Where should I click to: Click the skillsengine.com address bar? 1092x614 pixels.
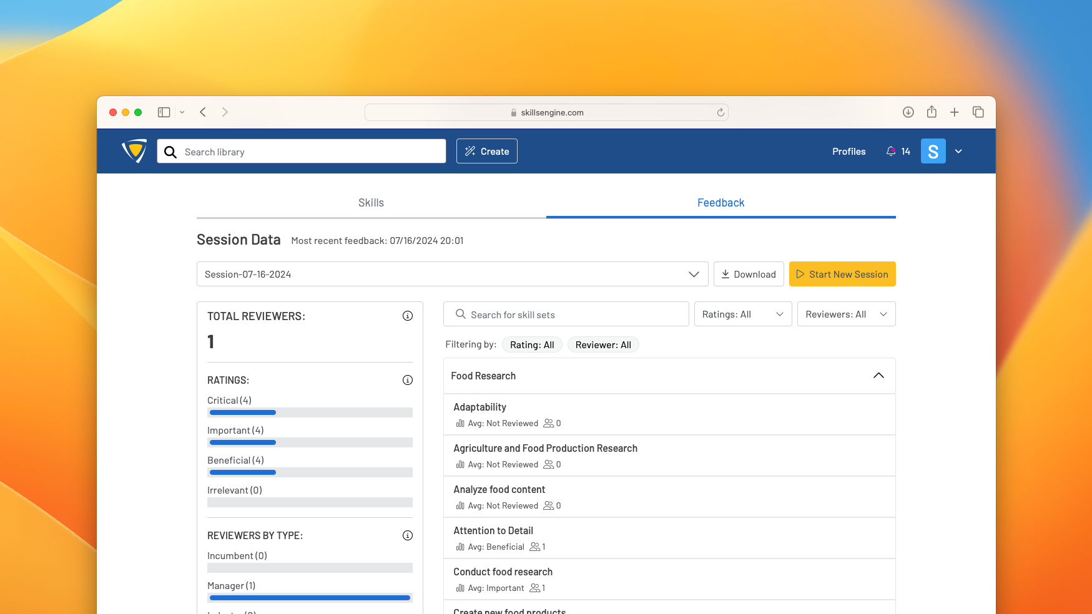pyautogui.click(x=546, y=112)
